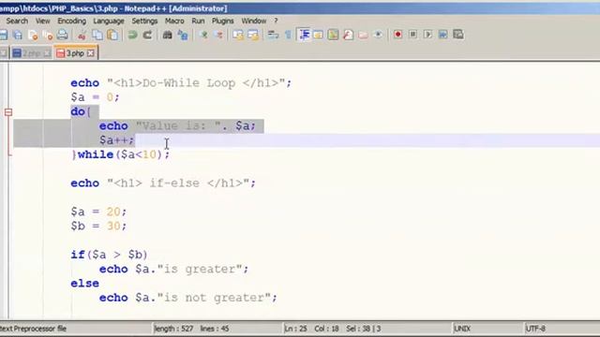The width and height of the screenshot is (600, 337).
Task: Click the Paste clipboard icon
Action: click(112, 36)
